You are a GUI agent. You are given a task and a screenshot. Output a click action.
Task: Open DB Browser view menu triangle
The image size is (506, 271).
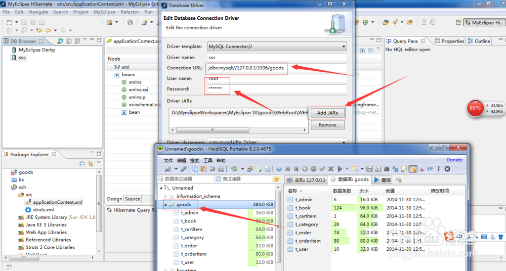(85, 39)
